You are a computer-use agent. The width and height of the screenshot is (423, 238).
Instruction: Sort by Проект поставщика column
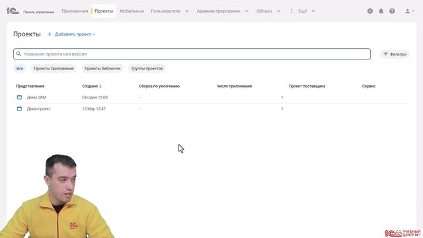pos(307,86)
